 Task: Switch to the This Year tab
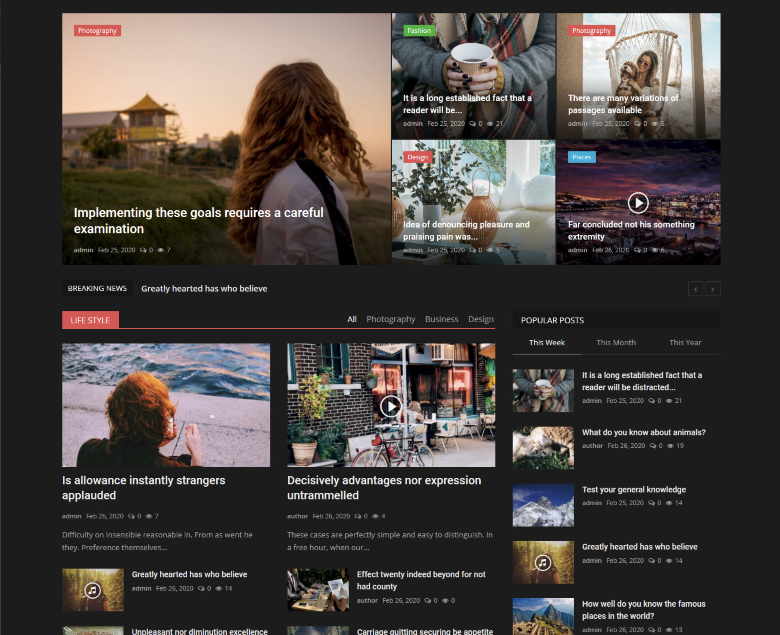[685, 343]
